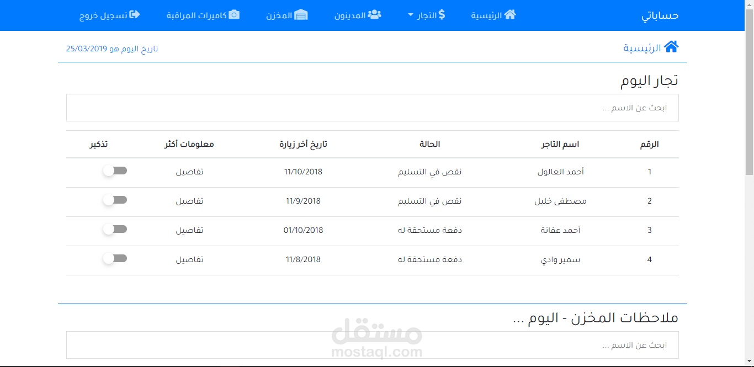
Task: Click the dollar icon beside التجار
Action: tap(442, 15)
